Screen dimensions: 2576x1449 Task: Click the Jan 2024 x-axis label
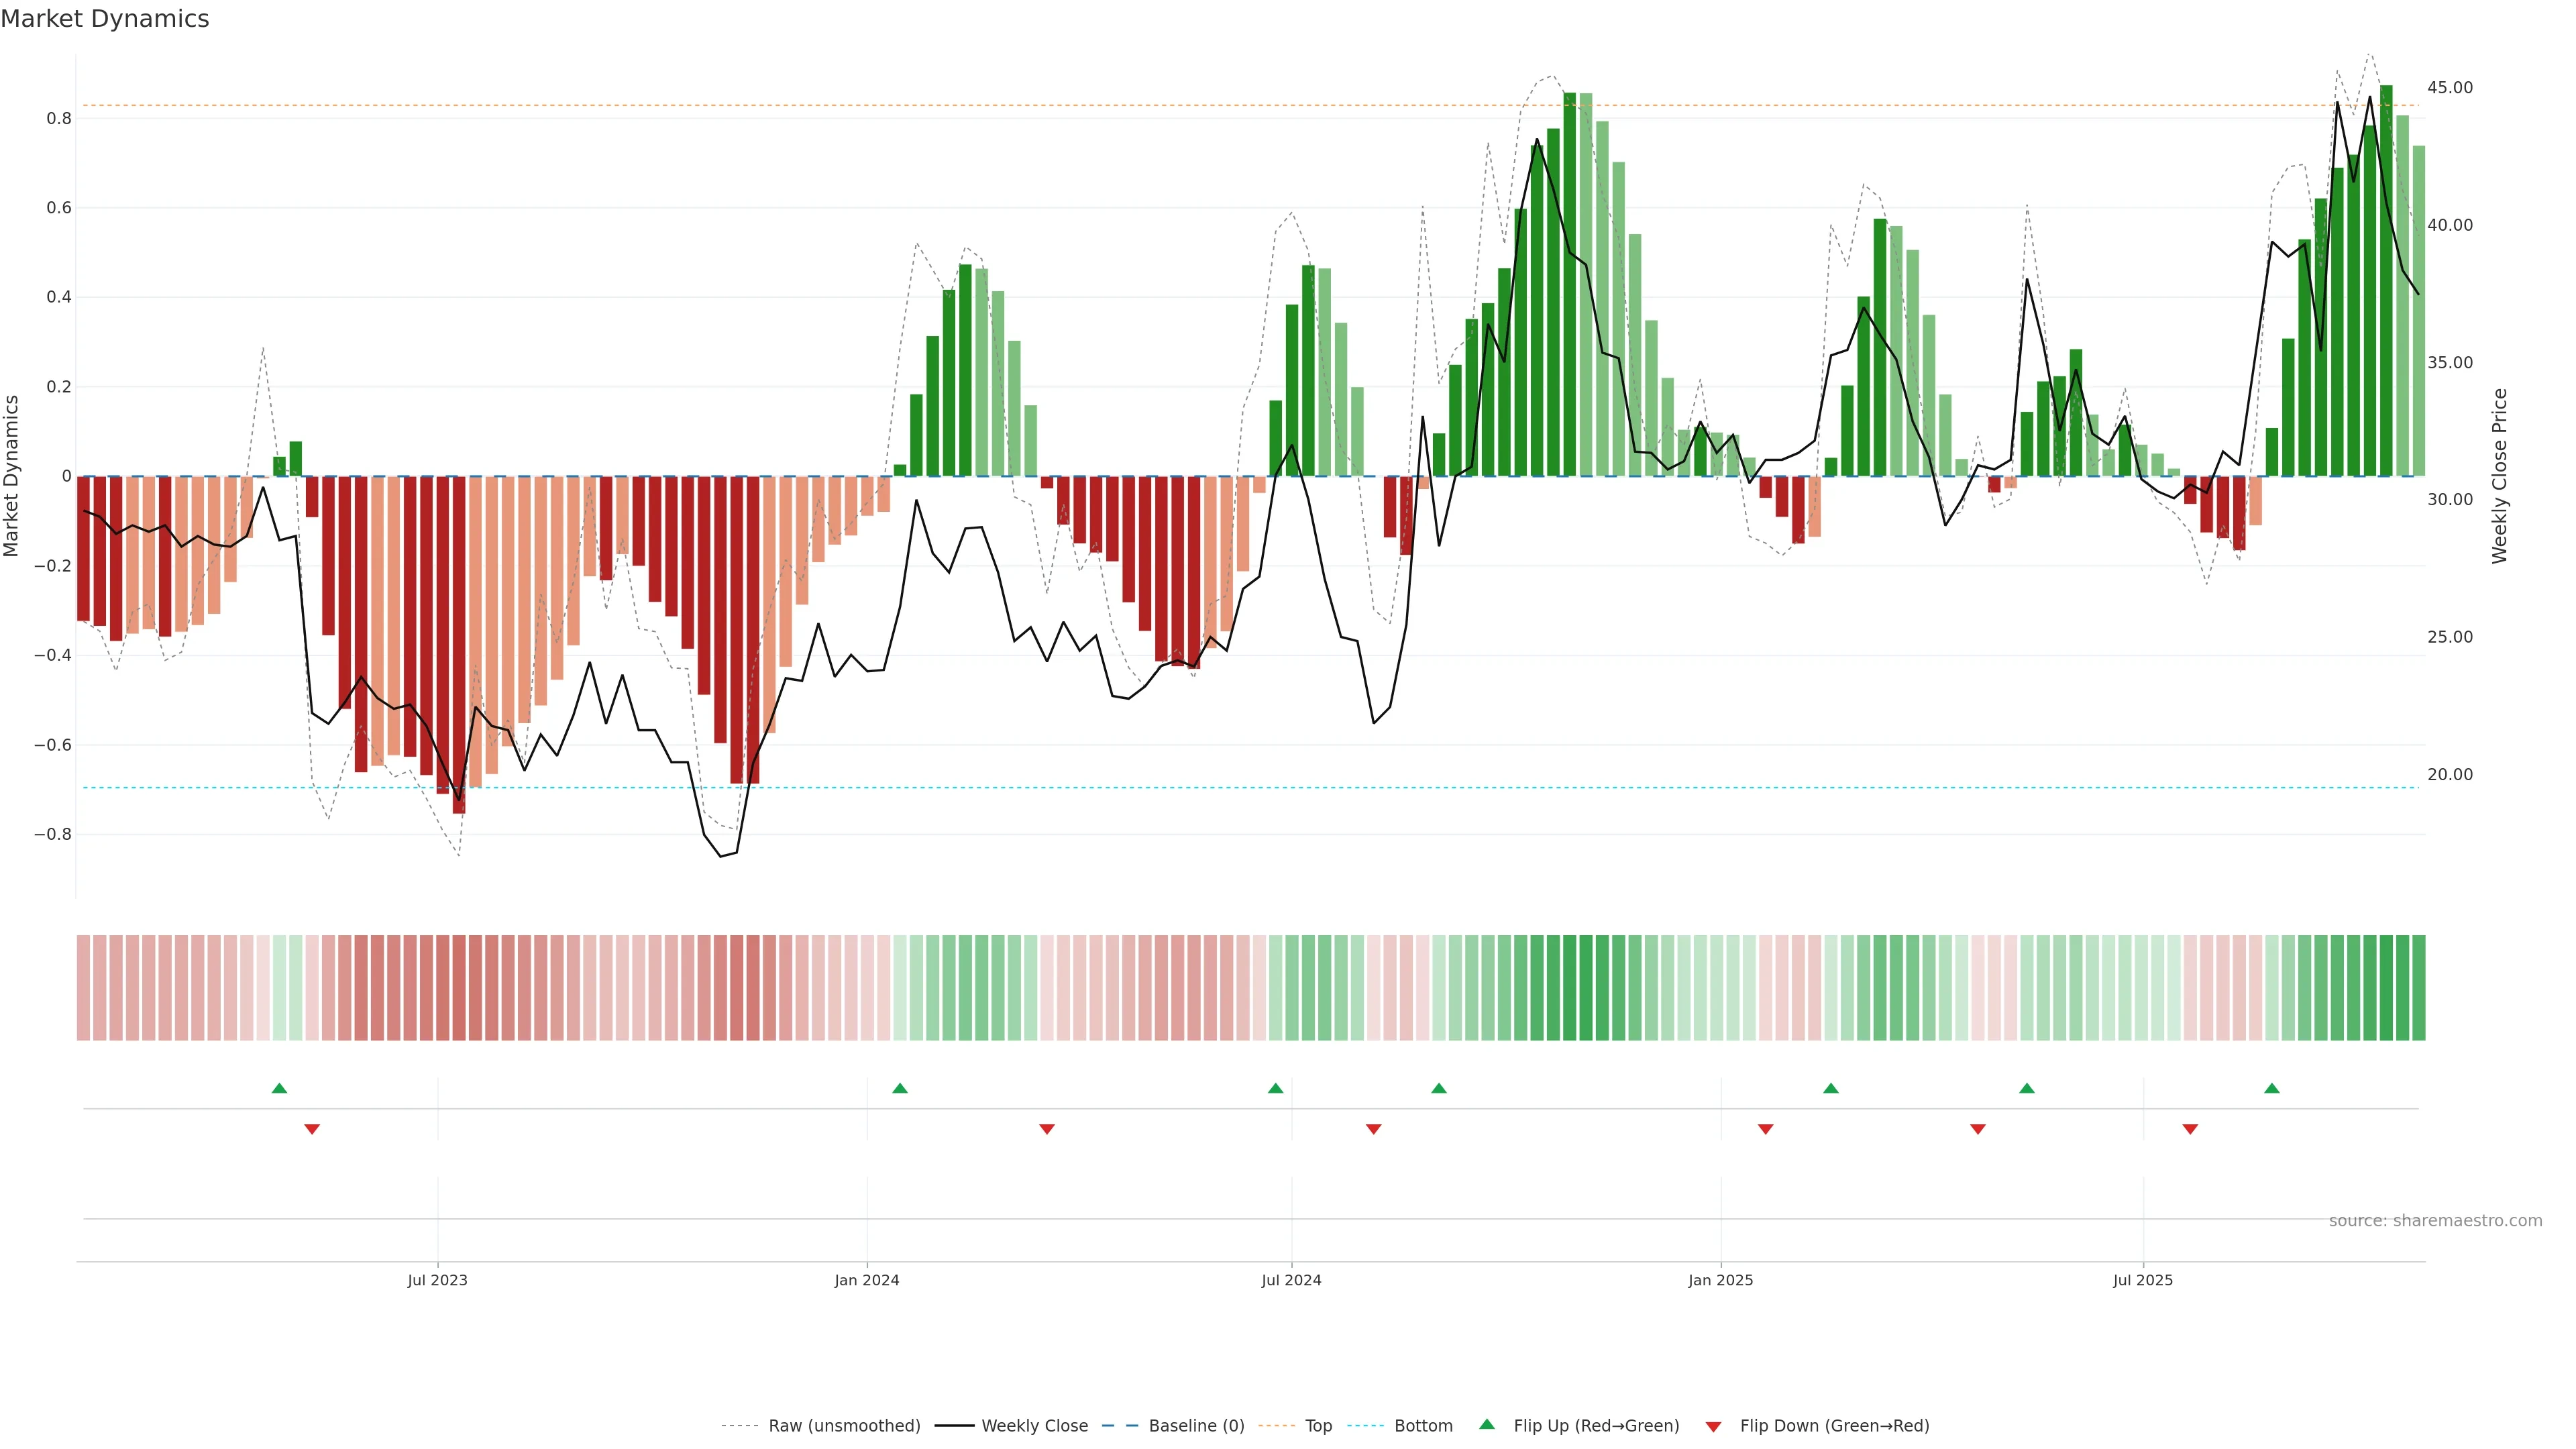(867, 1280)
